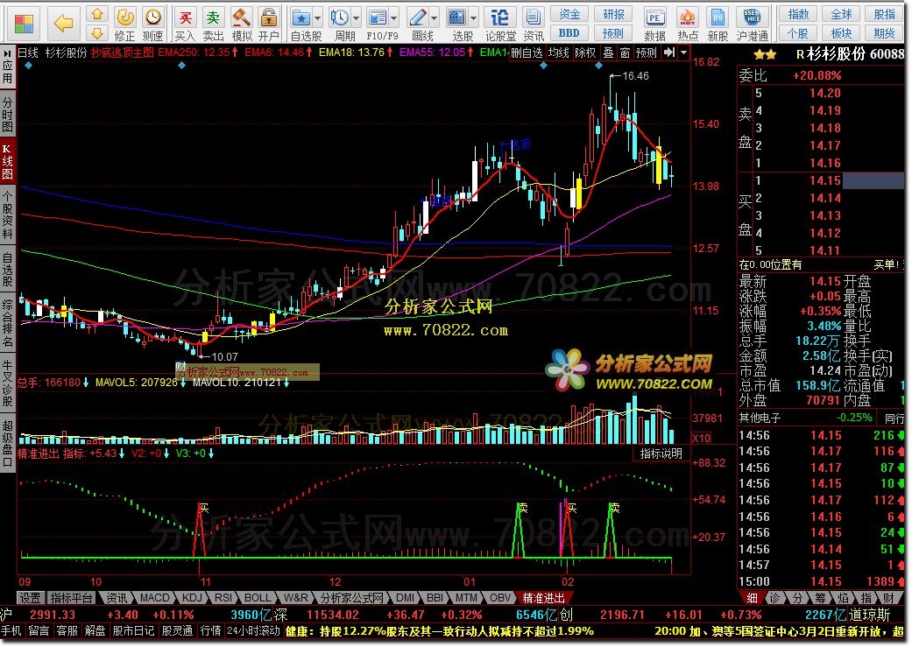912x647 pixels.
Task: Click the 指数 button
Action: pos(798,14)
